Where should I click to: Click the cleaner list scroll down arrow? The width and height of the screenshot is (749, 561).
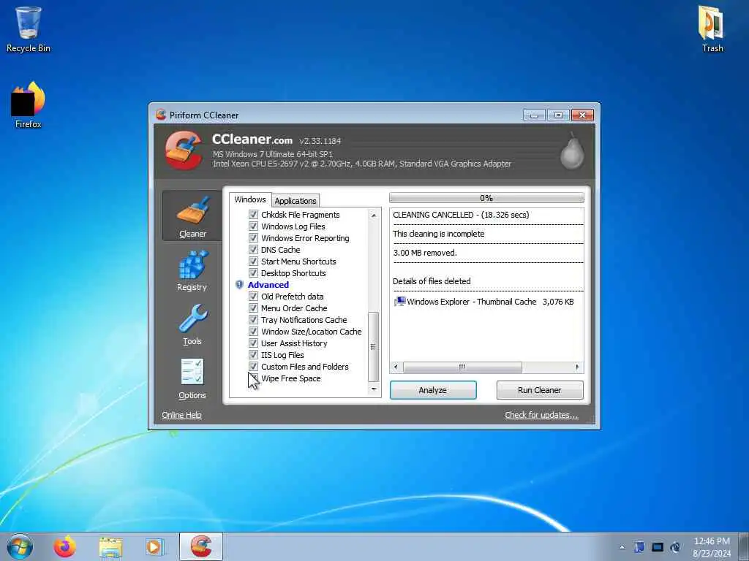(x=374, y=390)
